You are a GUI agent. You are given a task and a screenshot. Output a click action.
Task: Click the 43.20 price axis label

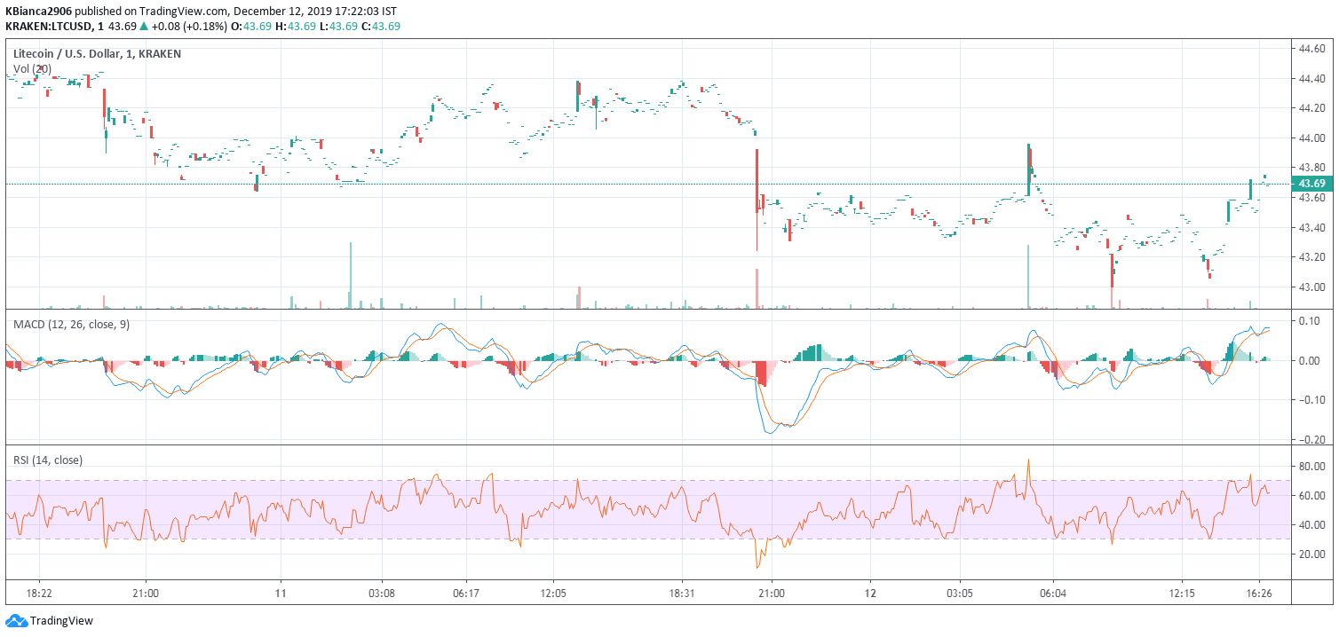click(x=1311, y=257)
